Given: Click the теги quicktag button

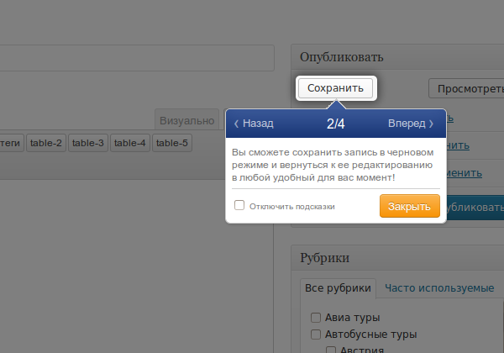Looking at the screenshot, I should coord(11,143).
